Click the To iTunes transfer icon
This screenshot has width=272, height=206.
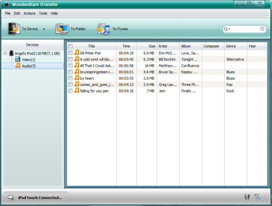(104, 29)
